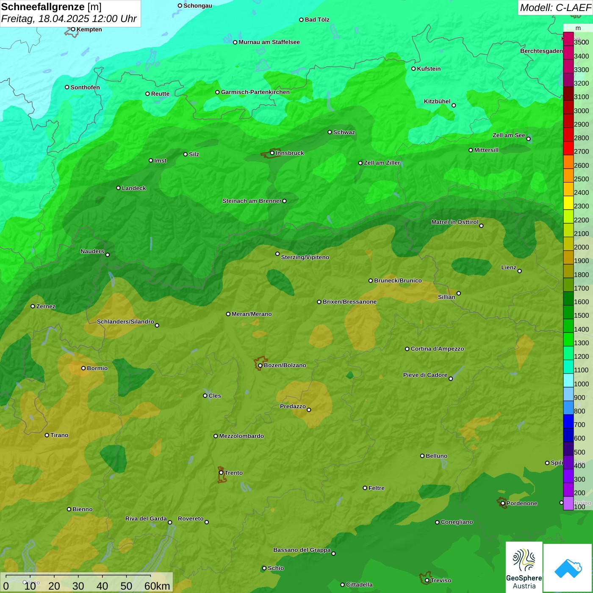The width and height of the screenshot is (593, 593).
Task: Click the Murnau am Staffelsee label
Action: click(x=269, y=42)
